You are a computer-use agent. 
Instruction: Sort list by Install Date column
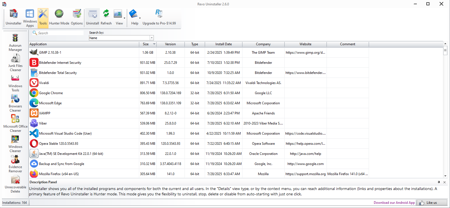click(x=223, y=44)
